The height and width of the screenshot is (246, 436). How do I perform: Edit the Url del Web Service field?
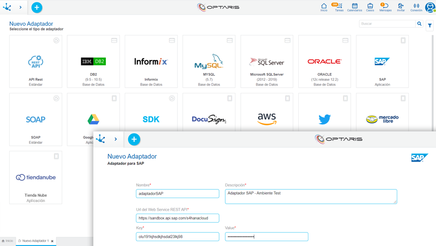177,218
